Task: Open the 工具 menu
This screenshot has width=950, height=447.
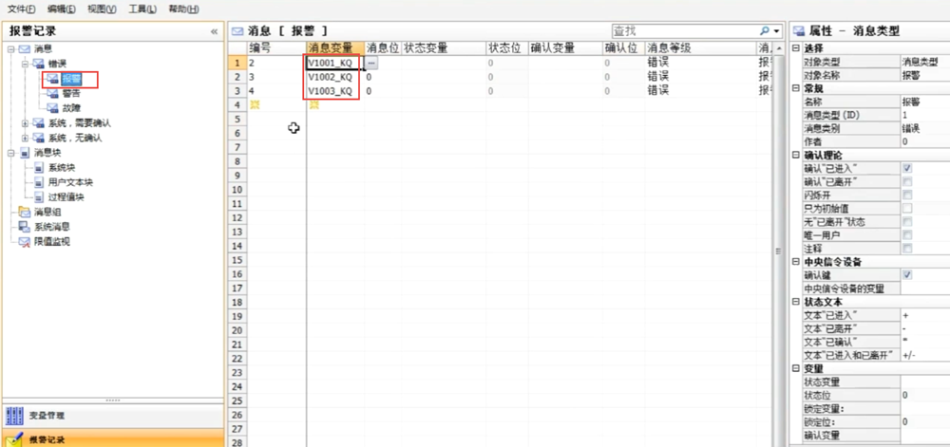Action: click(142, 9)
